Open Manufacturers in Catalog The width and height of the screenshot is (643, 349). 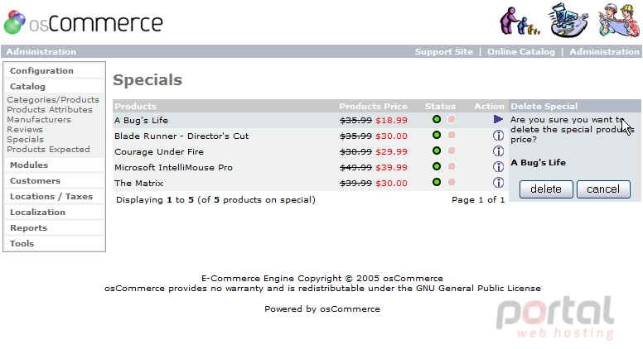pos(39,119)
